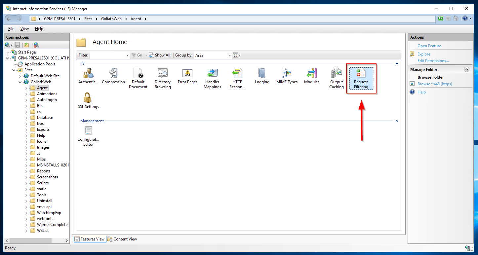
Task: Select the Features View tab
Action: point(90,239)
